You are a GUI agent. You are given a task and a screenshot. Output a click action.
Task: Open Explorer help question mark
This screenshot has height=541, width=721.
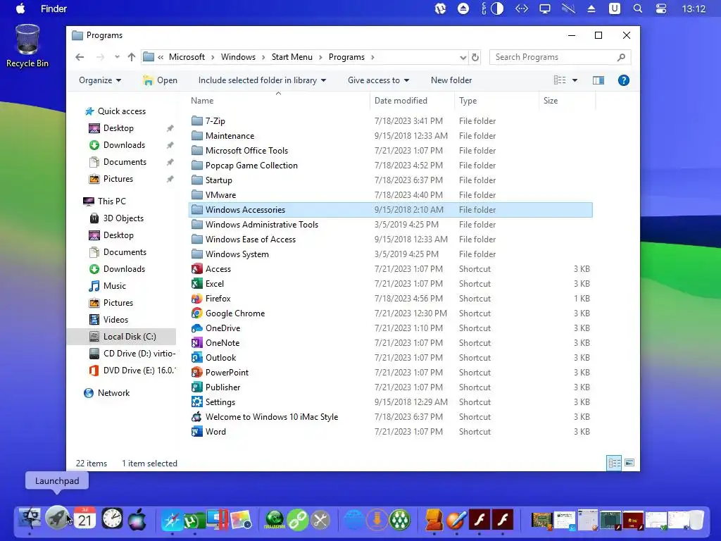point(624,80)
